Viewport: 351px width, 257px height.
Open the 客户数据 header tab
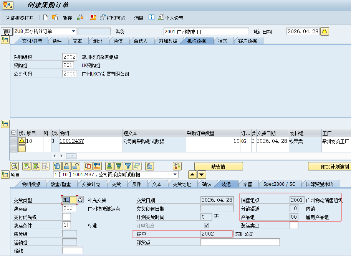point(247,41)
